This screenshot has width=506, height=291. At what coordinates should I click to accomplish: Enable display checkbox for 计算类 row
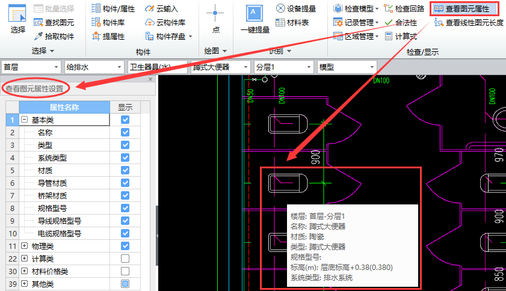[x=125, y=259]
